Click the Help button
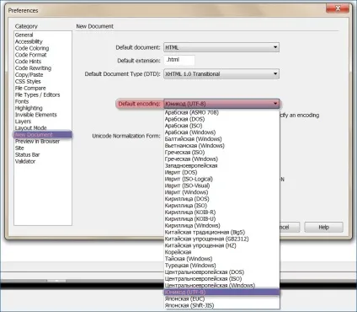This screenshot has height=312, width=357. [x=323, y=227]
